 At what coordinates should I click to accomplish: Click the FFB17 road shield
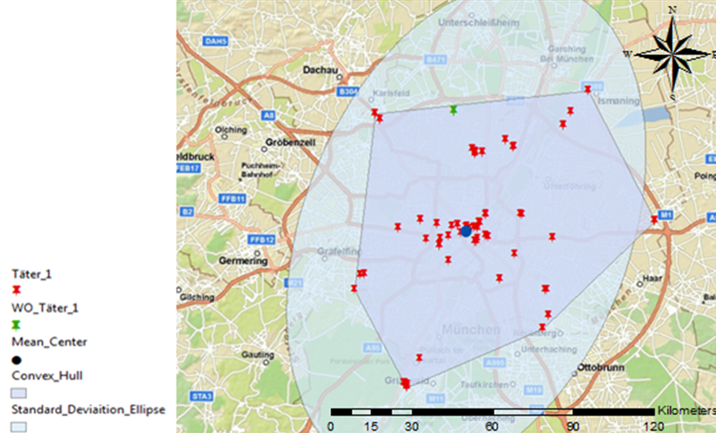[188, 168]
